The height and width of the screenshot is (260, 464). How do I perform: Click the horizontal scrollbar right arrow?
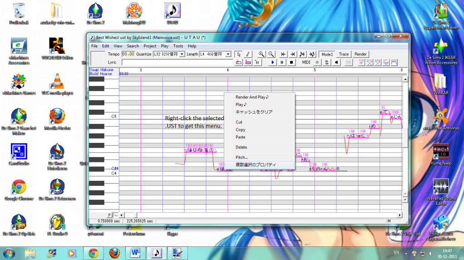(400, 215)
